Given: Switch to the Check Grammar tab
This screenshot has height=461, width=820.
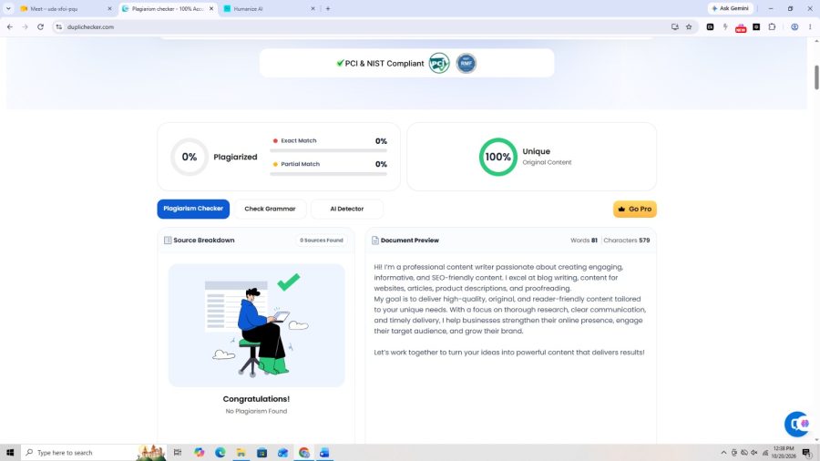Looking at the screenshot, I should [270, 209].
